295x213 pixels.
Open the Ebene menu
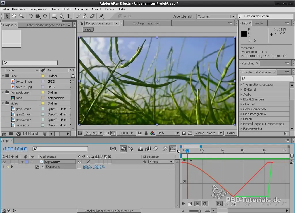[x=55, y=9]
